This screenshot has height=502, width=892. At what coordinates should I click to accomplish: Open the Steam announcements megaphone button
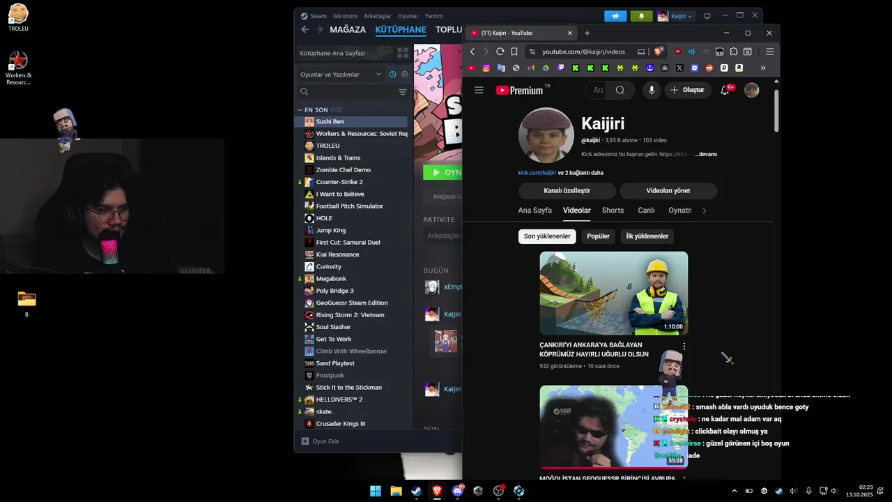pyautogui.click(x=615, y=16)
